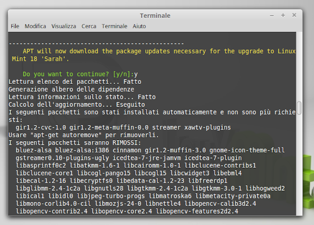
Task: Minimize the Terminale window
Action: pyautogui.click(x=272, y=16)
